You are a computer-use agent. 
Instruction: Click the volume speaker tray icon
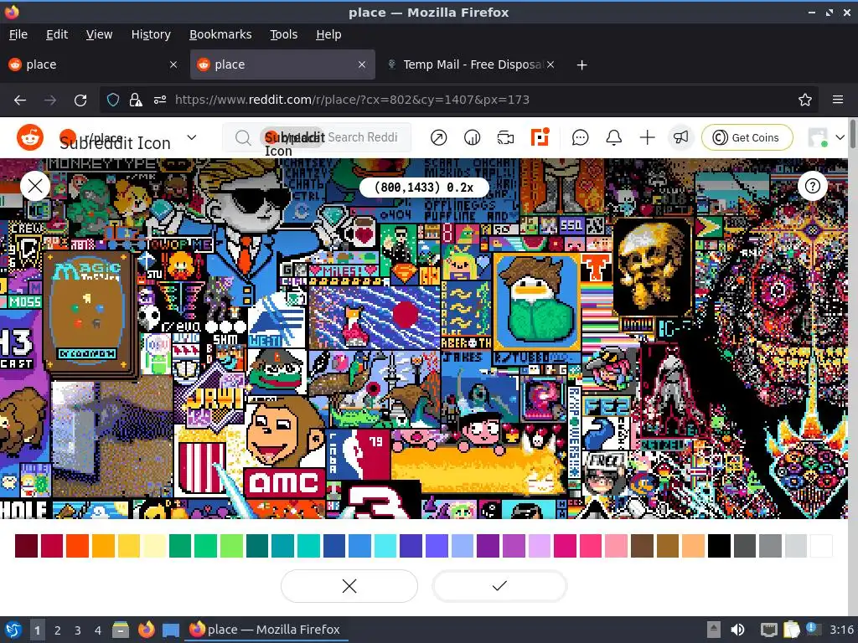[737, 630]
